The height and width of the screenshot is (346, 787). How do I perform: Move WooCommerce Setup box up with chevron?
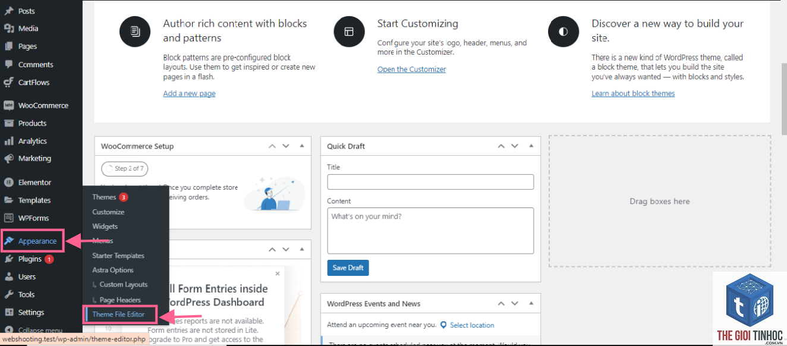point(272,146)
